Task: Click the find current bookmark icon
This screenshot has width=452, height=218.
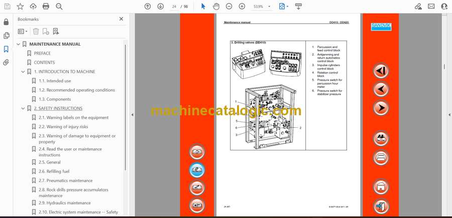Action: [56, 32]
